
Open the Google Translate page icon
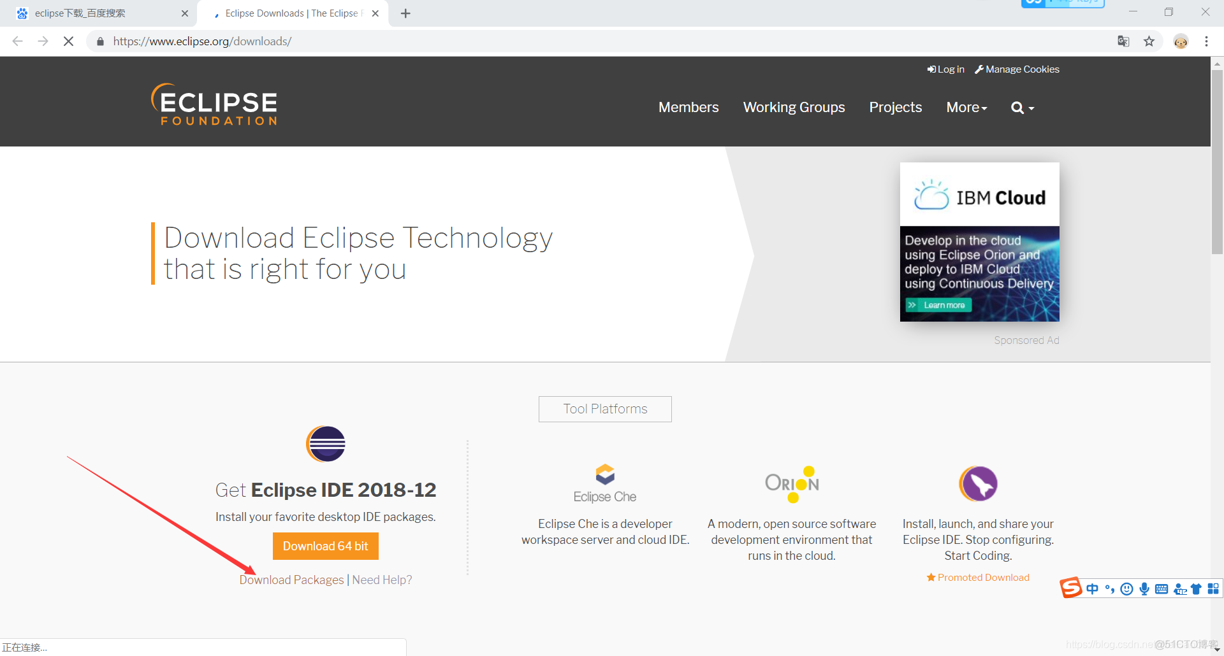1123,41
